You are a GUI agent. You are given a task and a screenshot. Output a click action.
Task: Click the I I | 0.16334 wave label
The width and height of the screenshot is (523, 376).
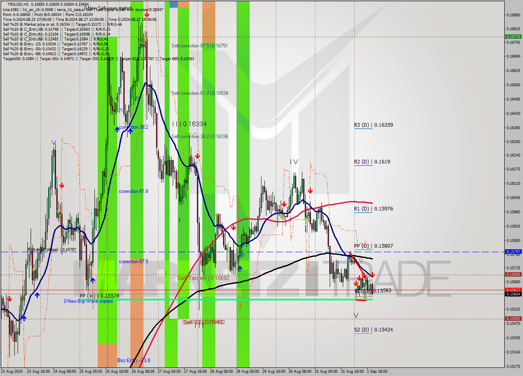(x=189, y=123)
